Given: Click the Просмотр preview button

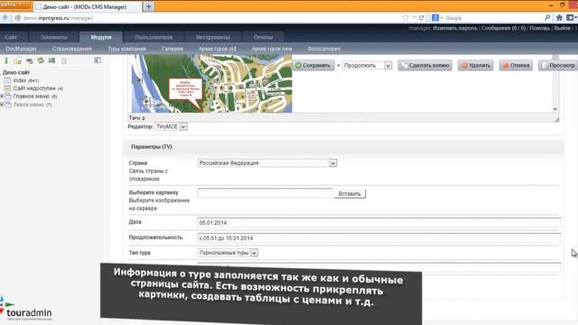Looking at the screenshot, I should (558, 66).
